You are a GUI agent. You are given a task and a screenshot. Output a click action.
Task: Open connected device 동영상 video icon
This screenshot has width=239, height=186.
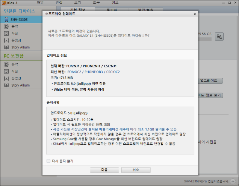click(x=6, y=40)
